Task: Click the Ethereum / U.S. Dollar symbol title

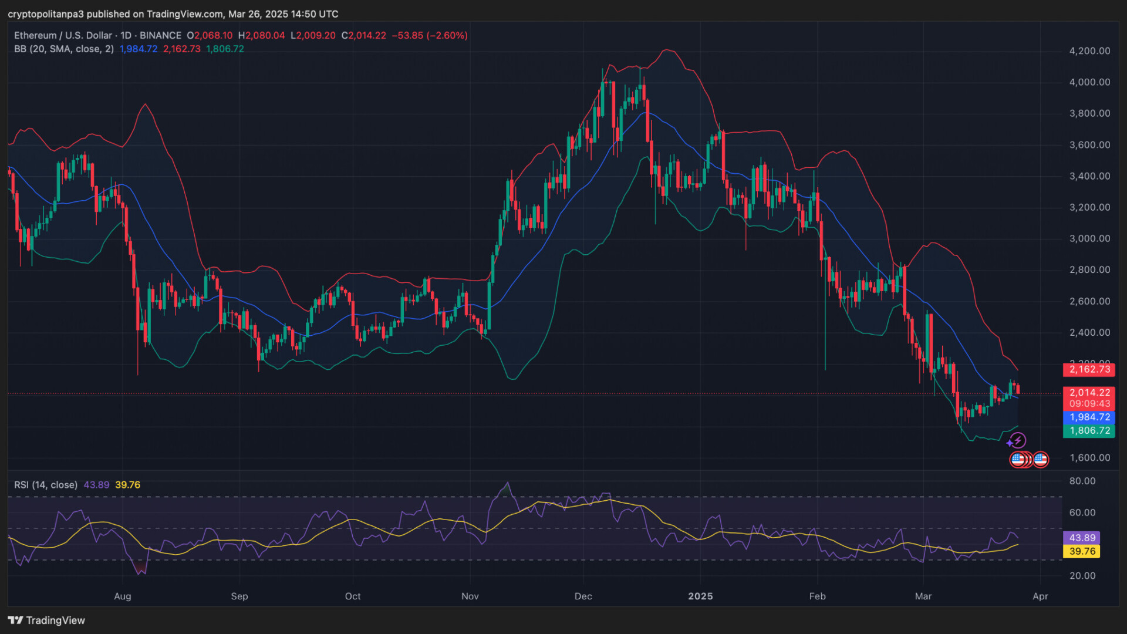Action: point(64,35)
